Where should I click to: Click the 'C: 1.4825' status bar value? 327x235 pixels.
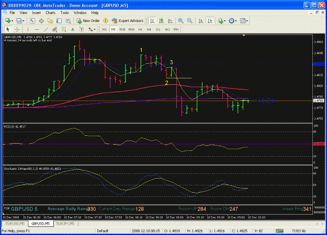pos(240,231)
